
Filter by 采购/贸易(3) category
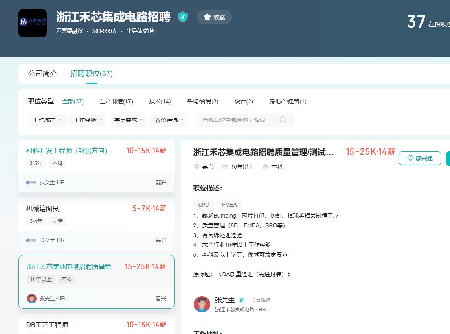click(203, 101)
